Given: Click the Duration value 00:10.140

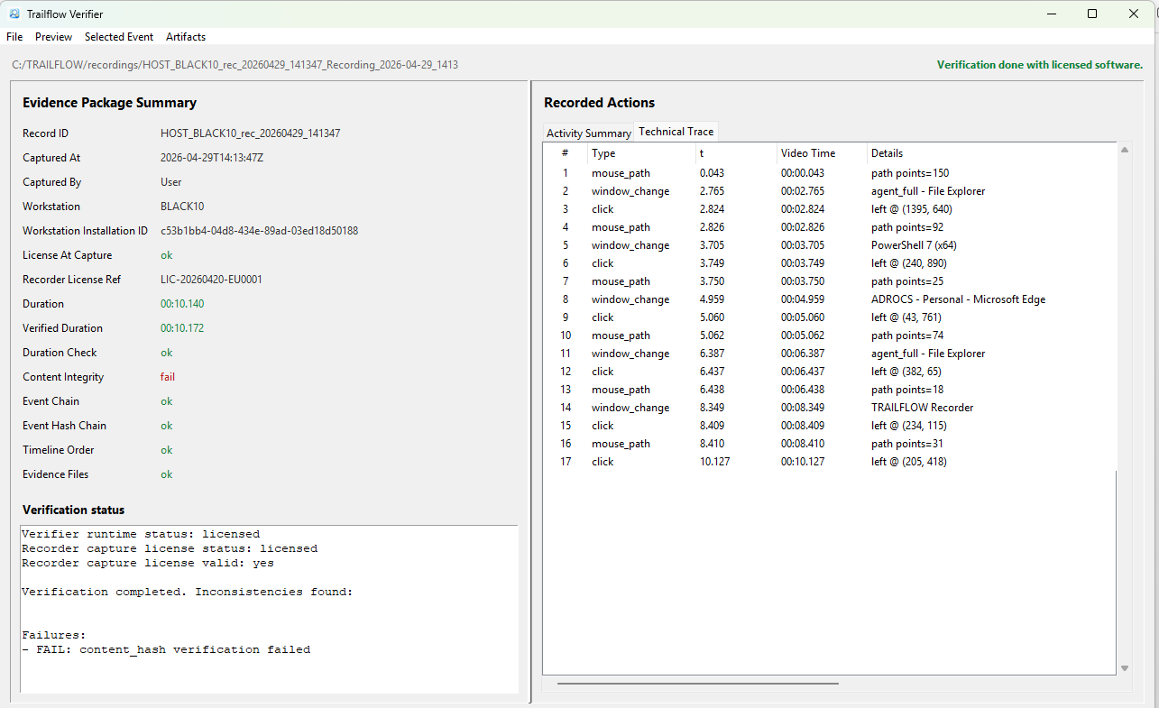Looking at the screenshot, I should coord(182,304).
